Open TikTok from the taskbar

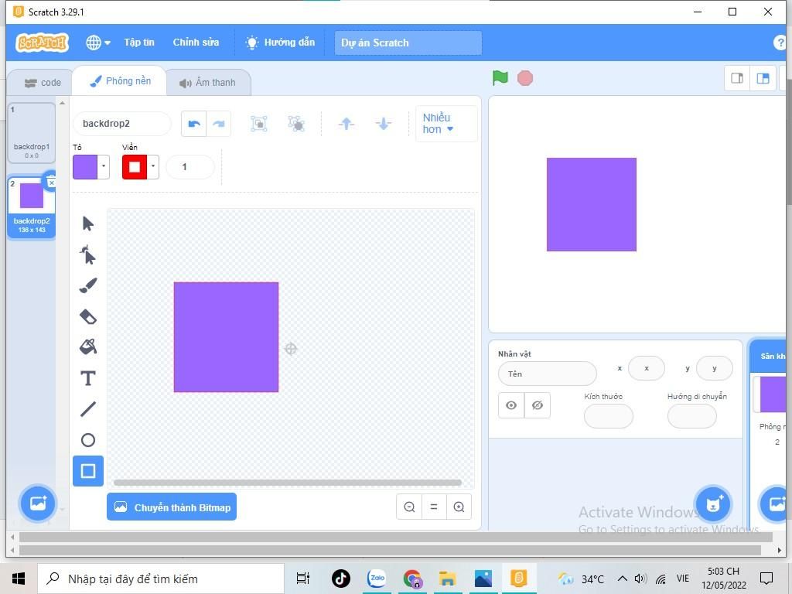pyautogui.click(x=340, y=579)
